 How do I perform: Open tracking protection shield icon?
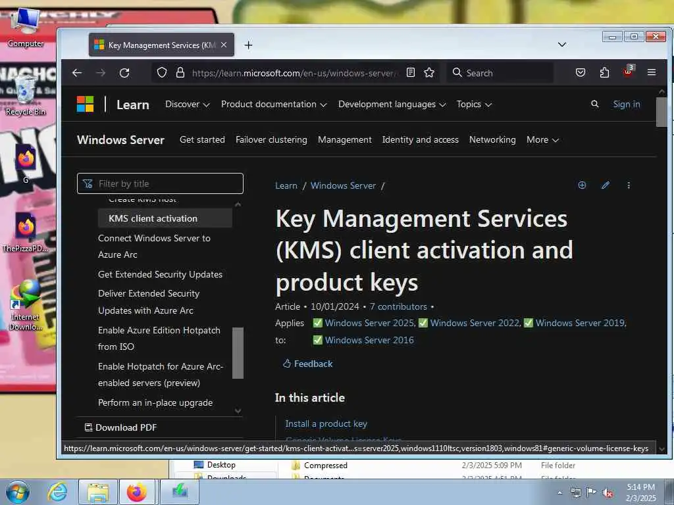click(162, 72)
